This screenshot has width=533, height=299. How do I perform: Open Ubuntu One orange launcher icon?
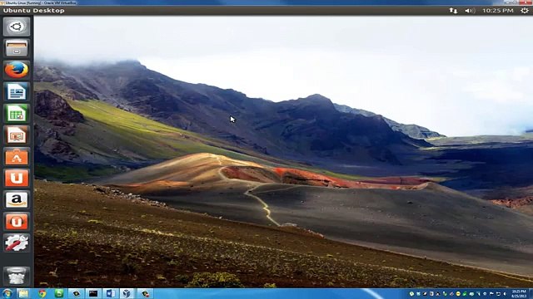(17, 179)
